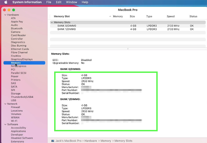Select SAS in the sidebar
207x143 pixels.
(13, 83)
